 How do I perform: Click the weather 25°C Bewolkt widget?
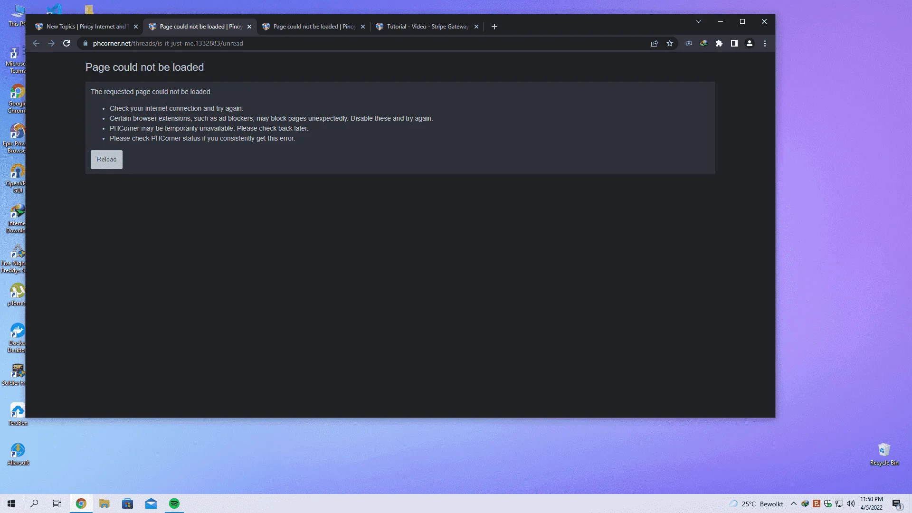756,504
